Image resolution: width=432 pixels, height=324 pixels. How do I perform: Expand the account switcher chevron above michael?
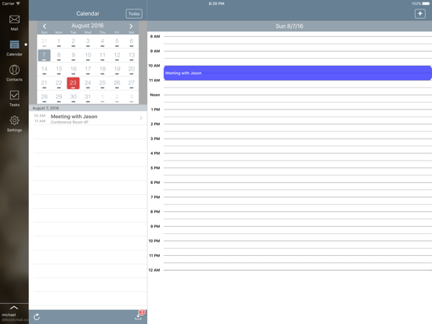pyautogui.click(x=14, y=308)
